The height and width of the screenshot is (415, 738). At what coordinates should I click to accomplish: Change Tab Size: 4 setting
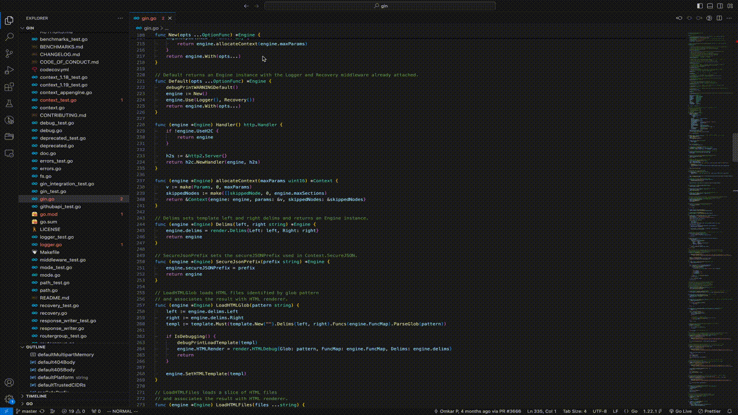pyautogui.click(x=574, y=411)
